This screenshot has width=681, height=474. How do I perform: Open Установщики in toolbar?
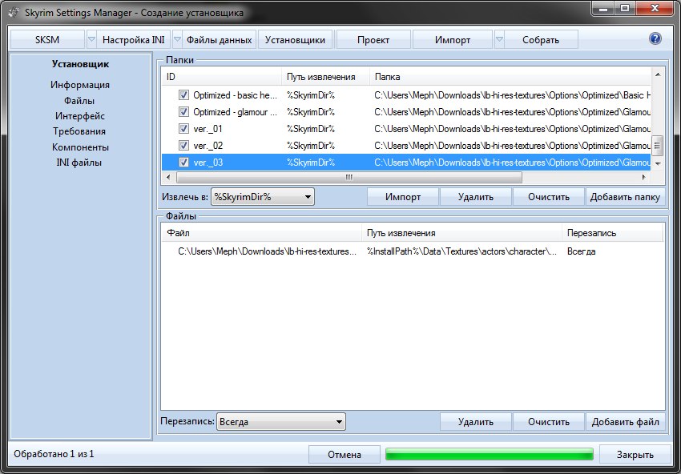(x=296, y=39)
